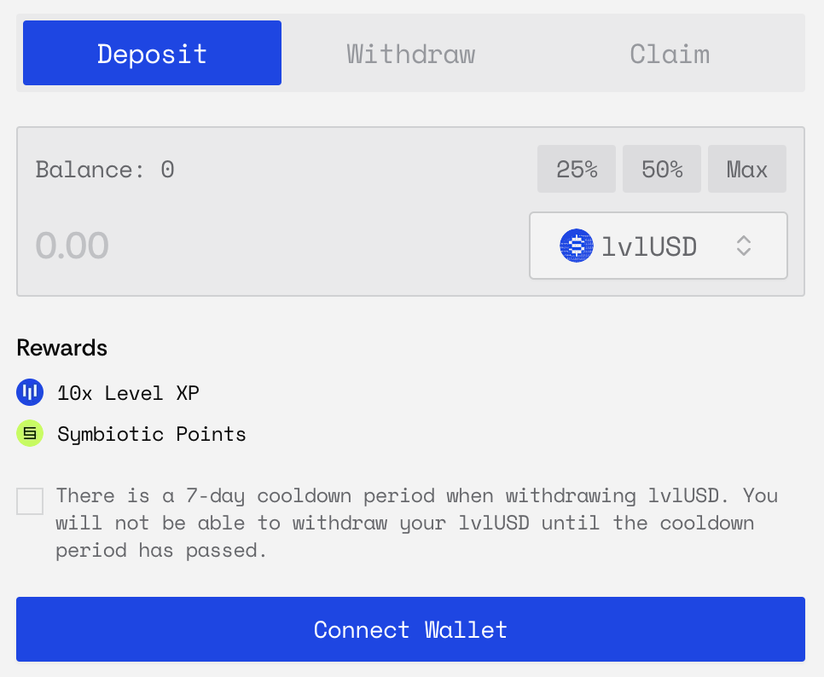The width and height of the screenshot is (824, 677).
Task: Click the Level XP reward icon
Action: 30,393
